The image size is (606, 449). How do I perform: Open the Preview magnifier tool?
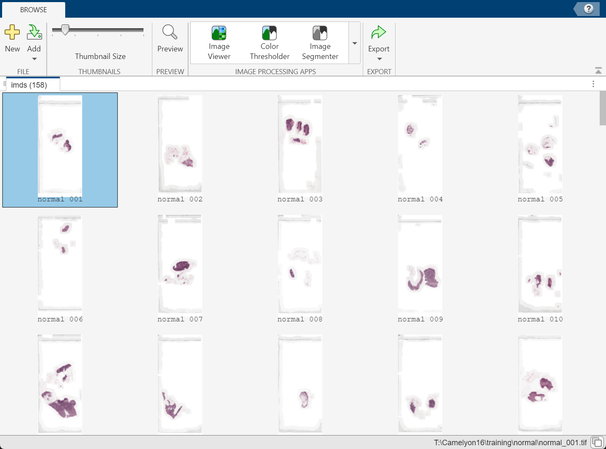170,32
